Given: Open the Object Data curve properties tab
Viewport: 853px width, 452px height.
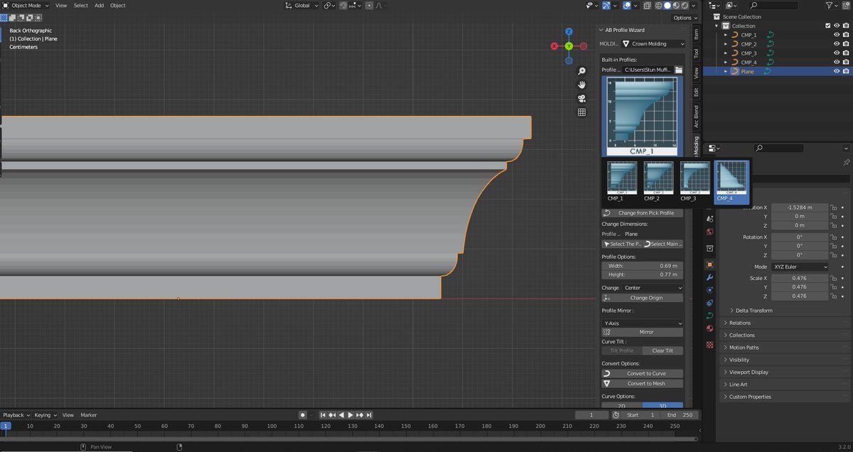Looking at the screenshot, I should (709, 316).
